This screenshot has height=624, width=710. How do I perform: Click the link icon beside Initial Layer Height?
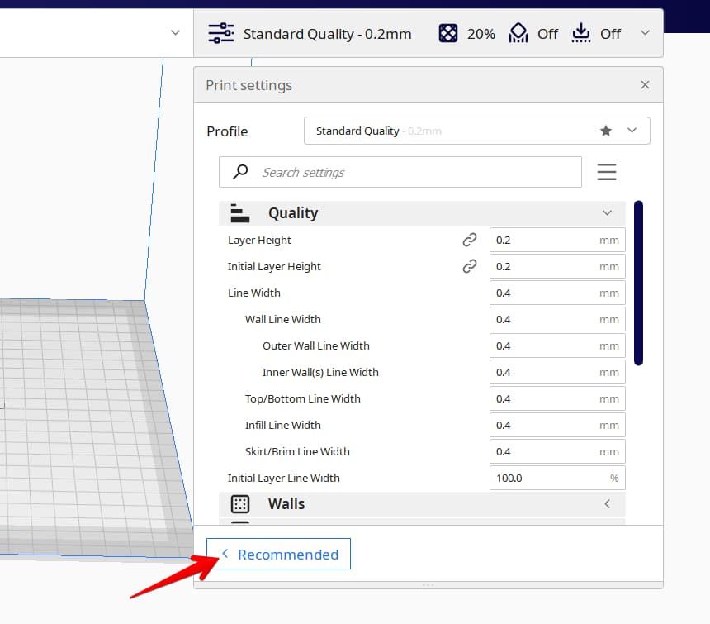[x=470, y=266]
